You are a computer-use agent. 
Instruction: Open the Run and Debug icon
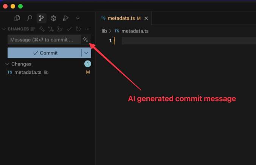pos(65,18)
